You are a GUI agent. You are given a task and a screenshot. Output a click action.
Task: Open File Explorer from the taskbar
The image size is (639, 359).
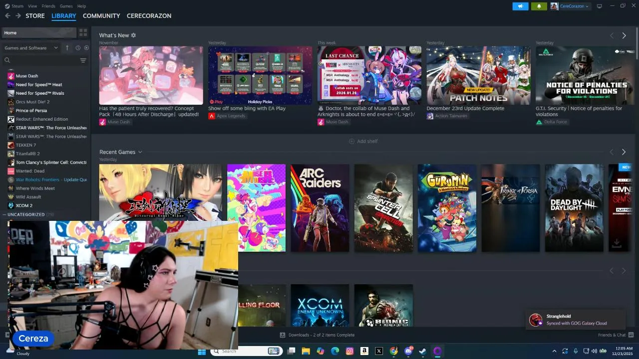click(306, 351)
